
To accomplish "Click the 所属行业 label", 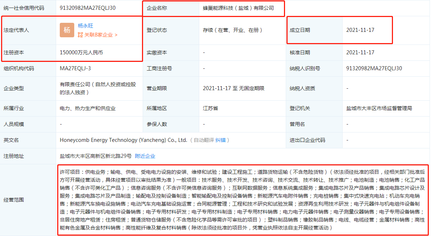I will pos(13,109).
